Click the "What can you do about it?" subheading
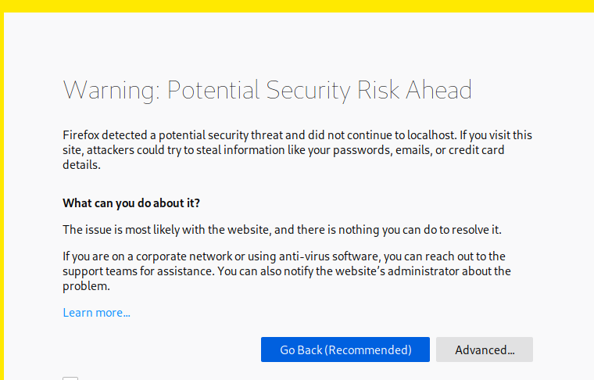Screen dimensions: 594x380 [131, 203]
